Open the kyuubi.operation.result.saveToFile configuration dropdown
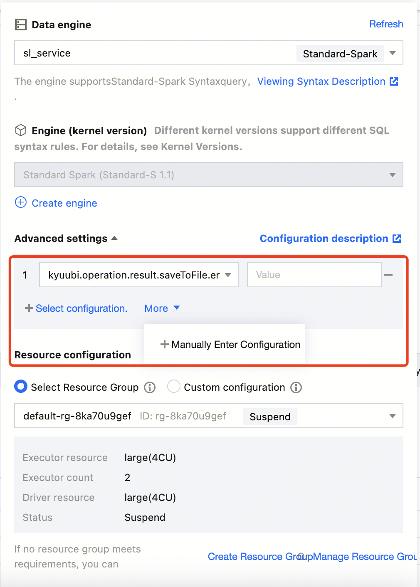Screen dimensions: 420x587 tap(227, 275)
